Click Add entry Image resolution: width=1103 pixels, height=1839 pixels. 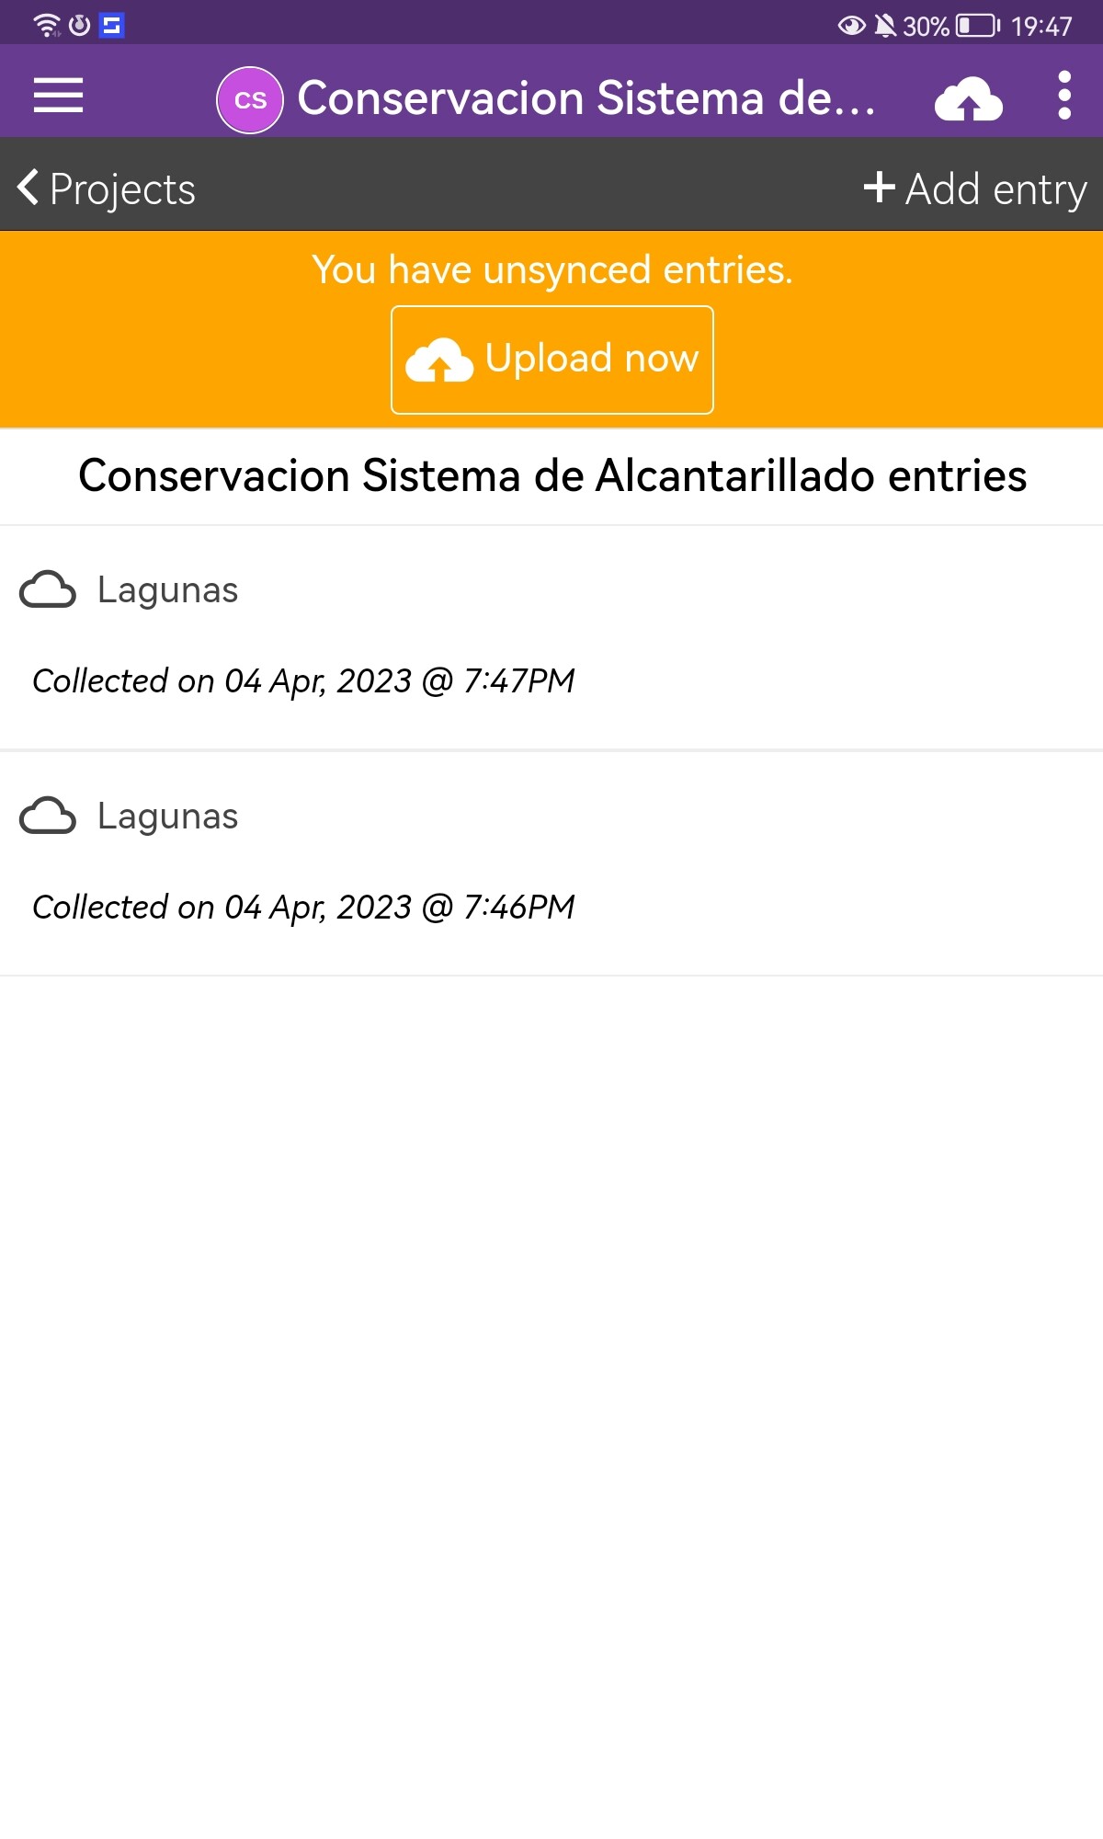(995, 189)
